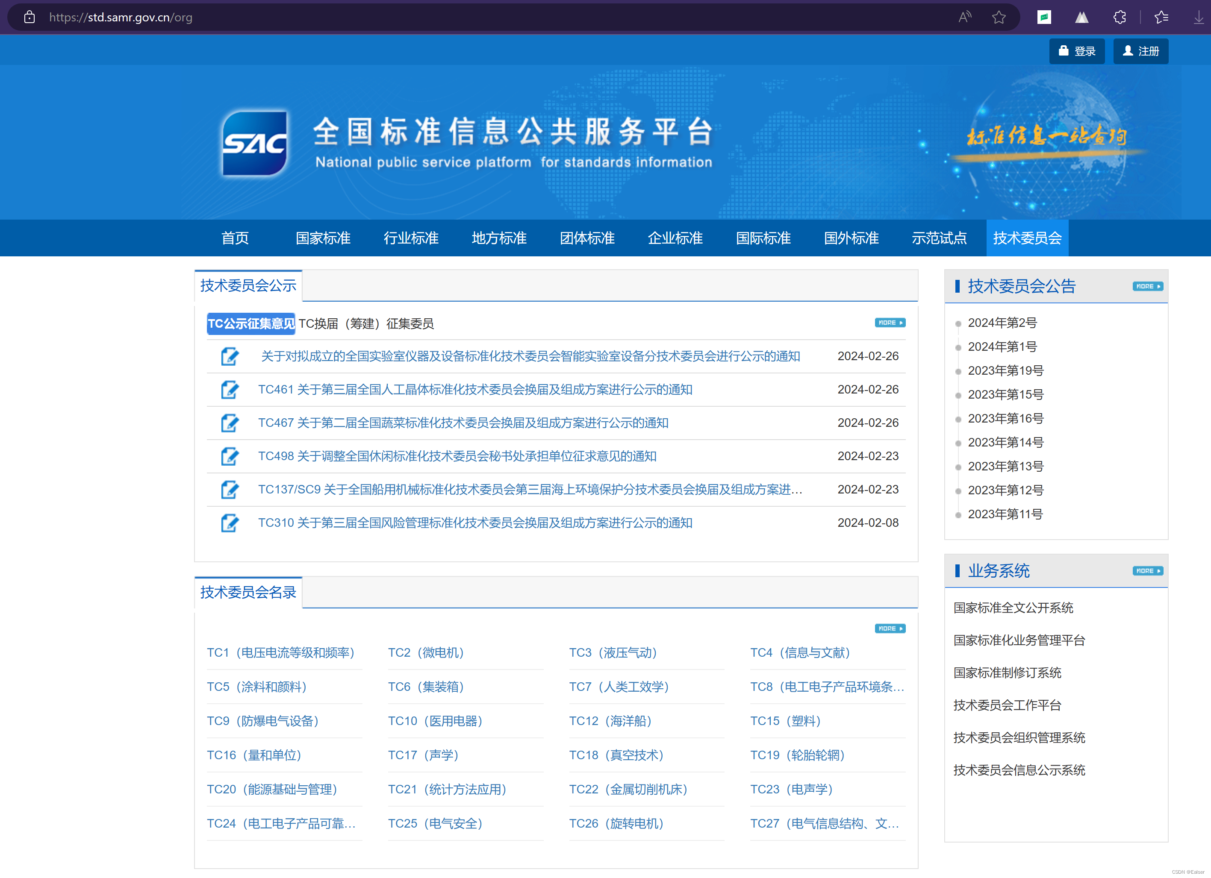This screenshot has width=1211, height=878.
Task: Click the read aloud icon in address bar
Action: pyautogui.click(x=964, y=17)
